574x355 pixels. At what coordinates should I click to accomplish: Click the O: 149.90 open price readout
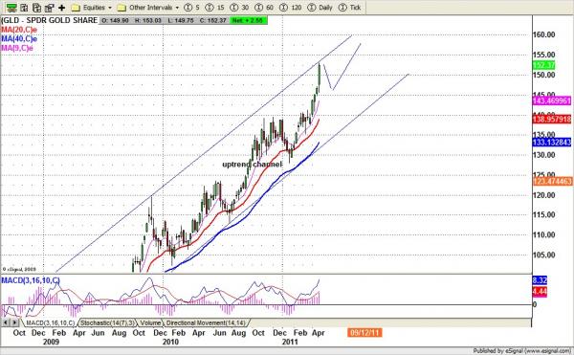click(115, 20)
